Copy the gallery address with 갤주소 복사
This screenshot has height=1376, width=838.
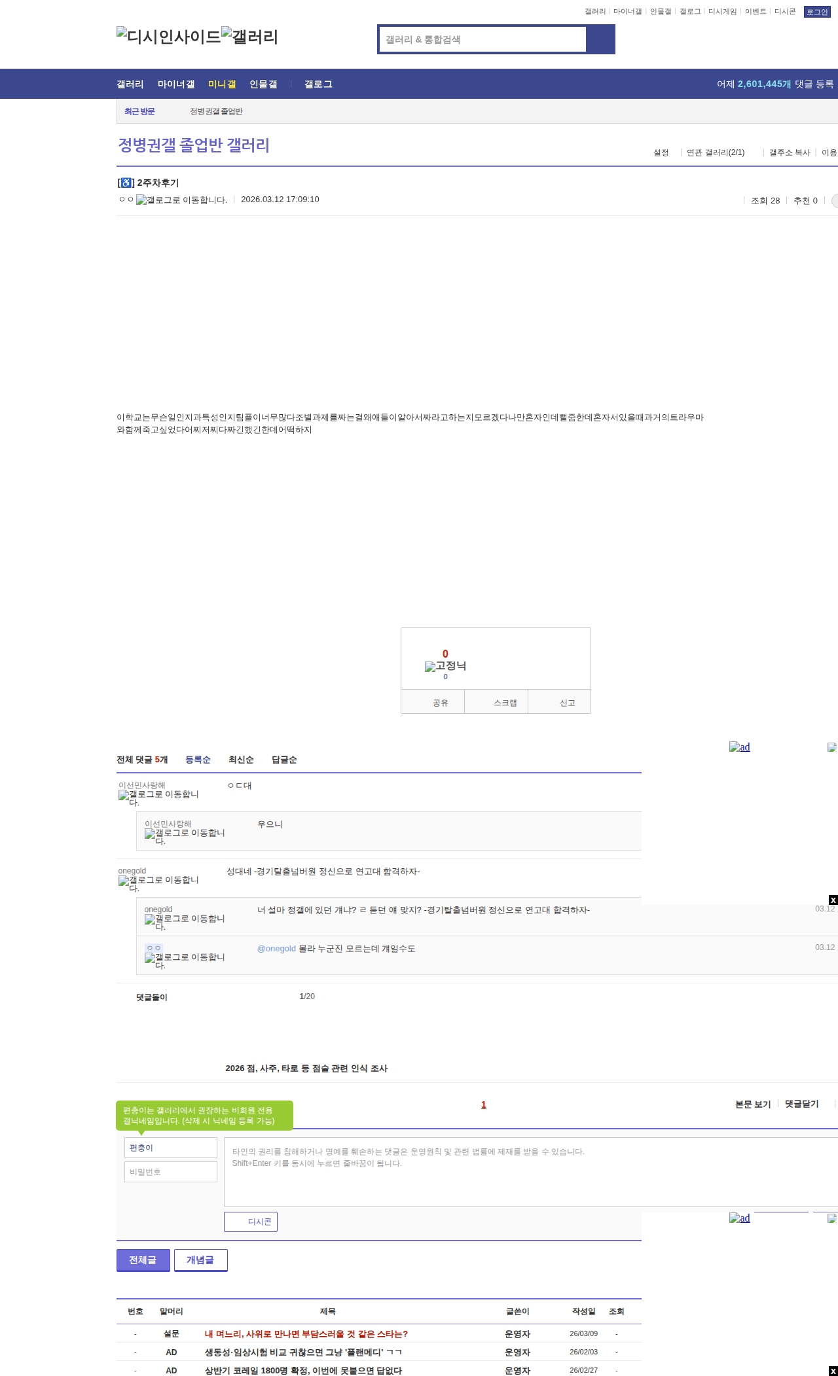[x=790, y=152]
